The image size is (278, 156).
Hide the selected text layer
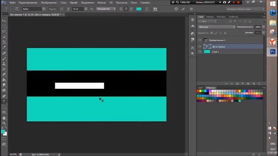pos(200,46)
